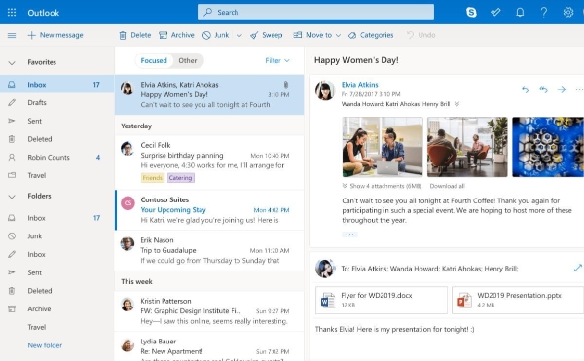
Task: Open the Move to dropdown
Action: coord(317,35)
